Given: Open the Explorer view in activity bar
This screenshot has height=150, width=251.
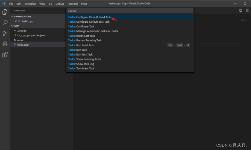Looking at the screenshot, I should click(x=5, y=12).
